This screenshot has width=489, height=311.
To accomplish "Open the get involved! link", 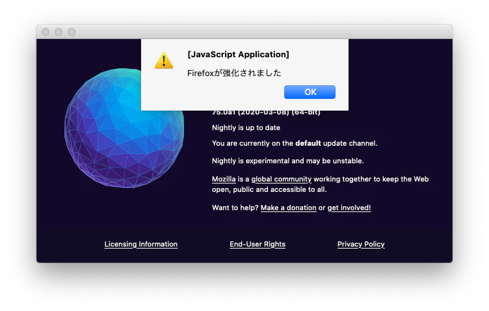I will 349,208.
